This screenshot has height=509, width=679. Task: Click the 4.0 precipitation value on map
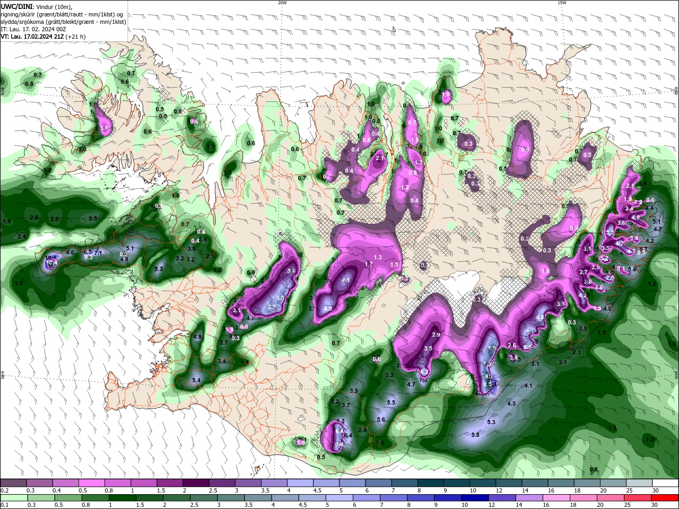pos(608,308)
